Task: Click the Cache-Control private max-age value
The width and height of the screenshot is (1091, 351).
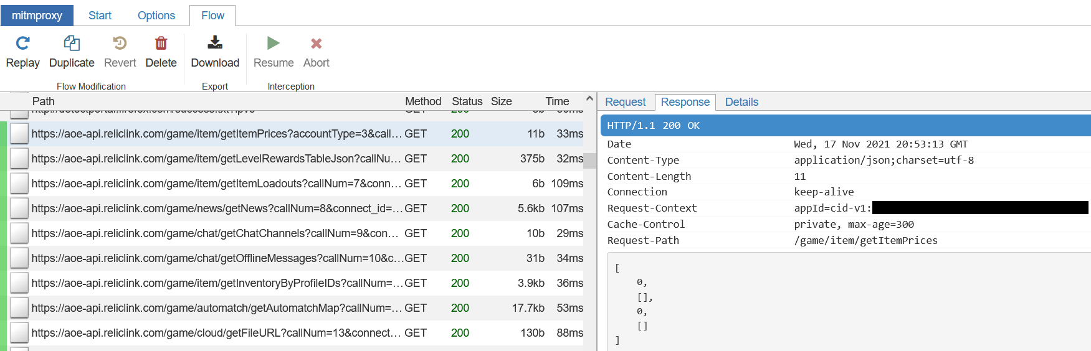Action: pos(854,225)
